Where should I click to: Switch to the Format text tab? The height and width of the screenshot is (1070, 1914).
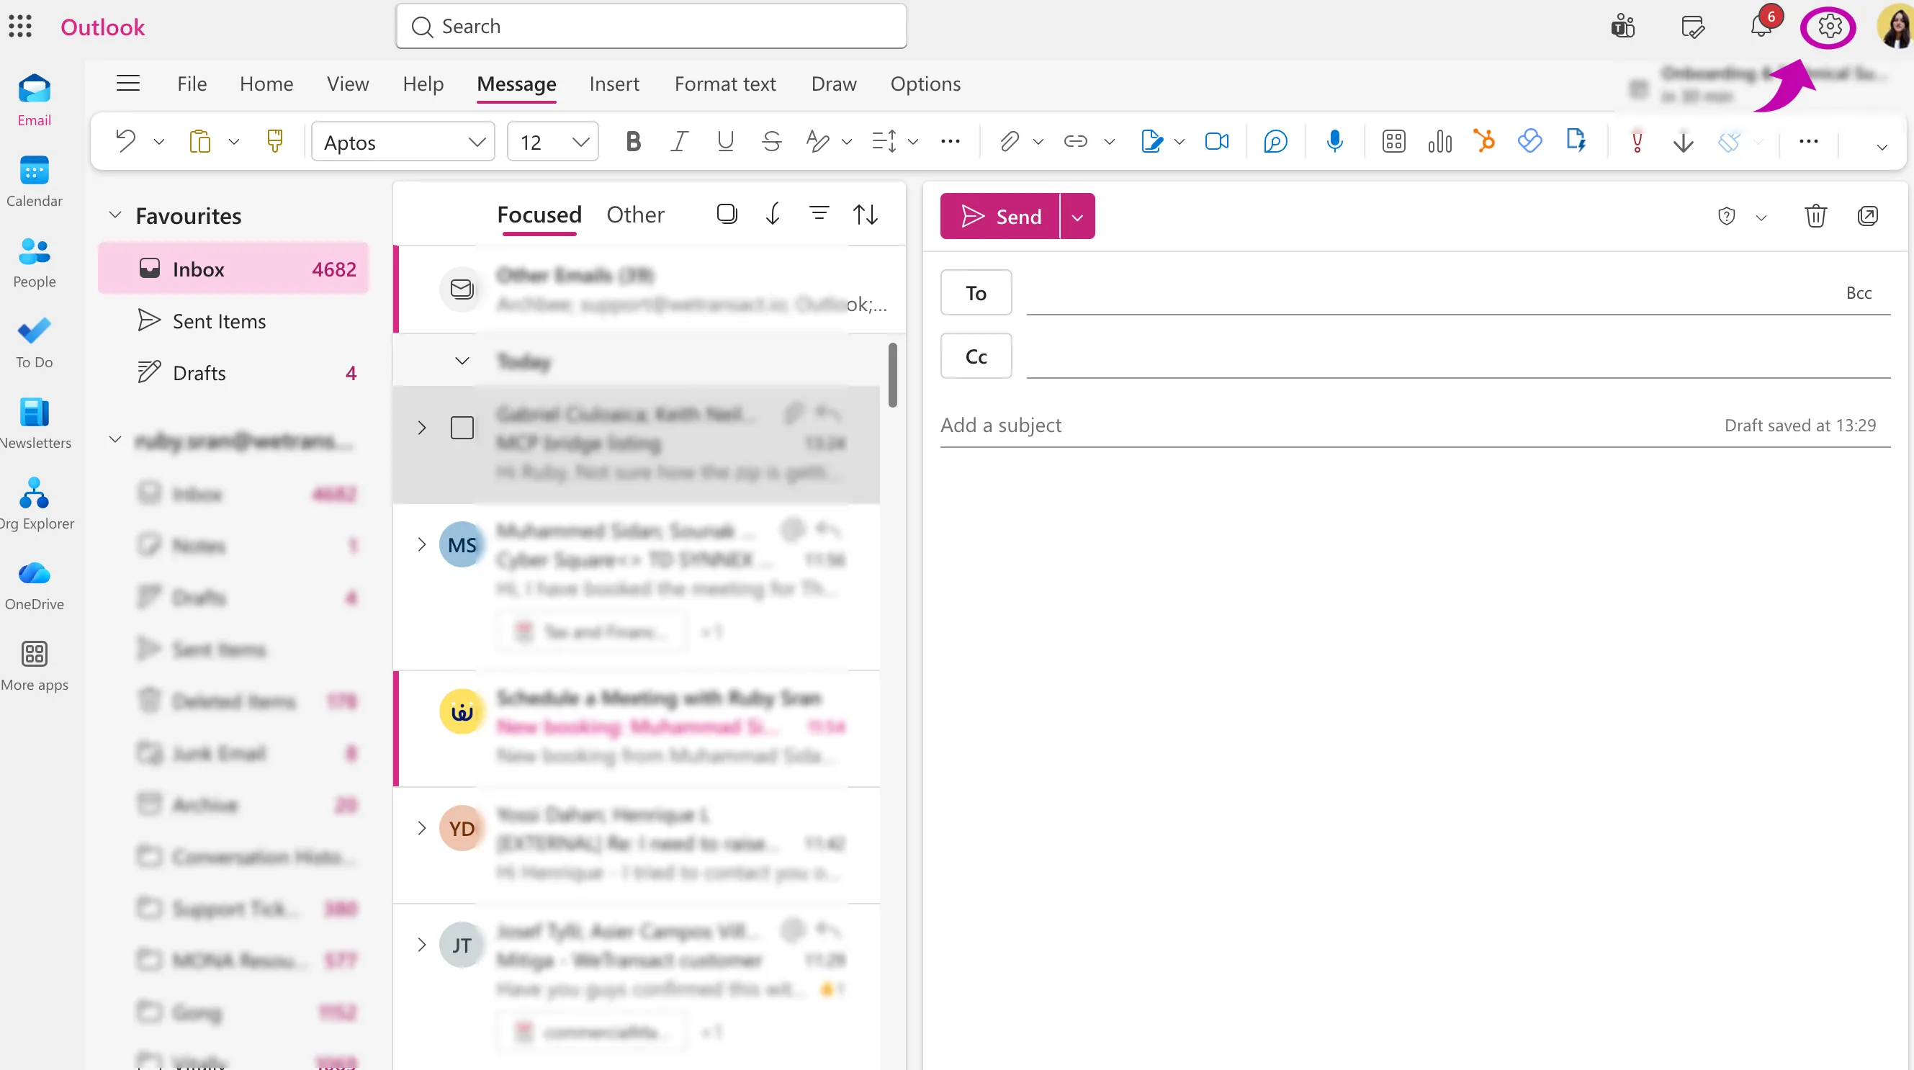pos(725,84)
